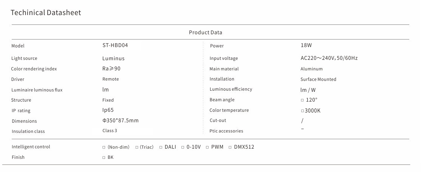Select the 3000K color temperature checkbox

click(x=302, y=111)
